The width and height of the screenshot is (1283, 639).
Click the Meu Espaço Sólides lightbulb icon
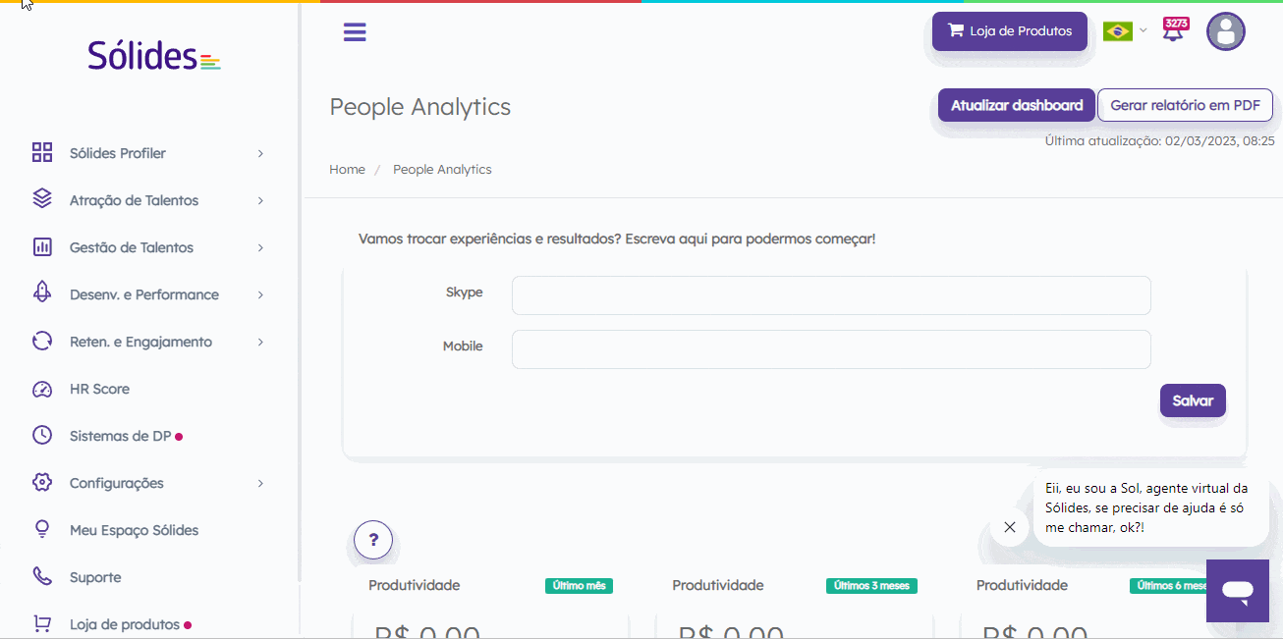pos(42,529)
